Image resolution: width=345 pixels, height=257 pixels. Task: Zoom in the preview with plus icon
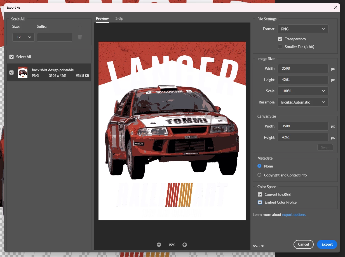point(185,245)
